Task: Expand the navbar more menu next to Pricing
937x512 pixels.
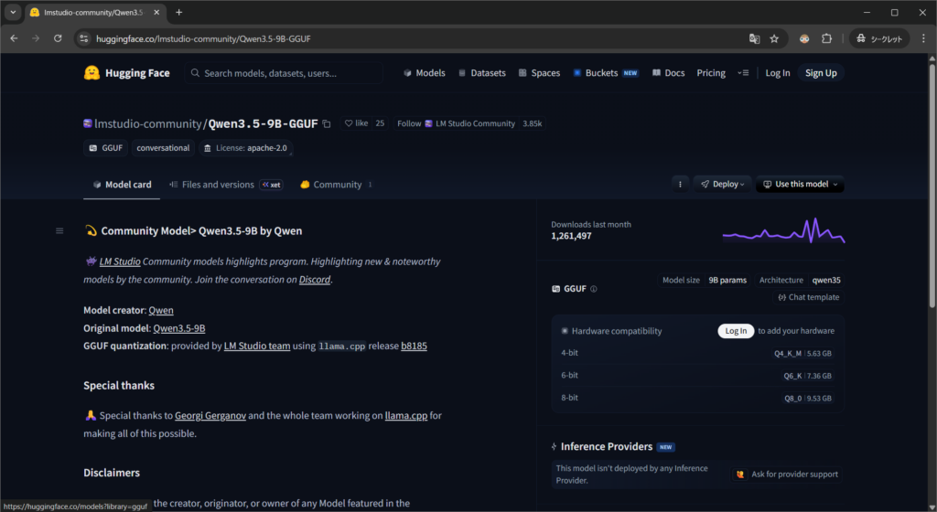Action: [742, 73]
